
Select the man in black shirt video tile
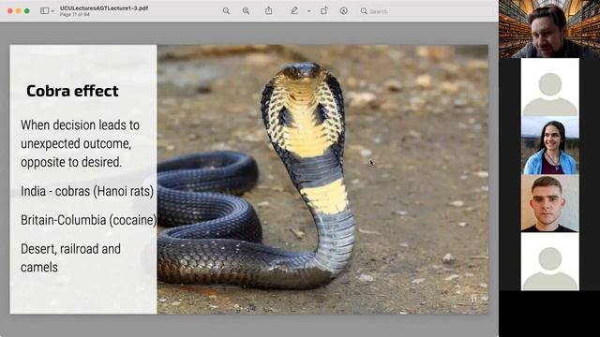click(550, 204)
